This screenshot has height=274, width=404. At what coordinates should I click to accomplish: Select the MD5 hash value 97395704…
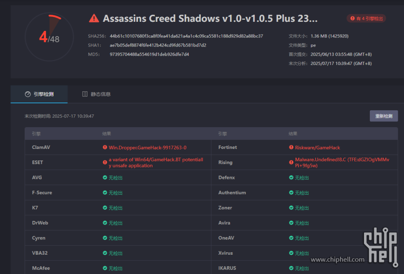(149, 54)
